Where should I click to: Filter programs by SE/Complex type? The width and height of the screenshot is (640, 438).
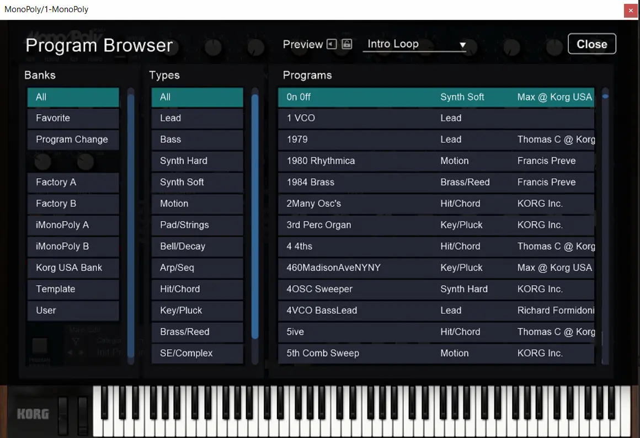point(197,354)
